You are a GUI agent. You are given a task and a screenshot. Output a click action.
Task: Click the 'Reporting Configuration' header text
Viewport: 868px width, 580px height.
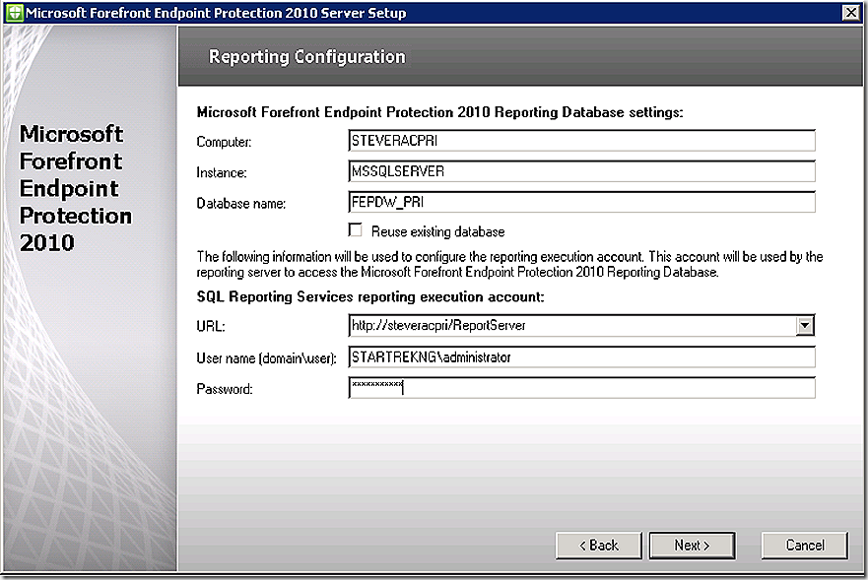[306, 57]
